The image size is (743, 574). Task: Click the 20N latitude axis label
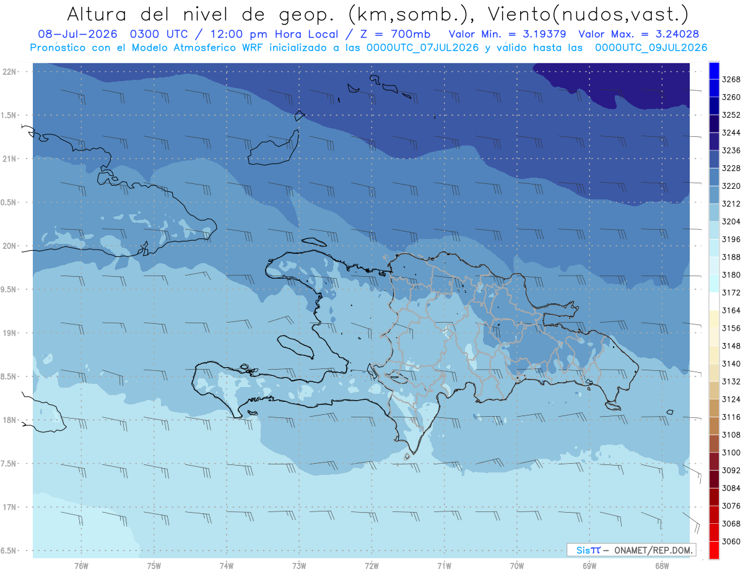click(10, 246)
